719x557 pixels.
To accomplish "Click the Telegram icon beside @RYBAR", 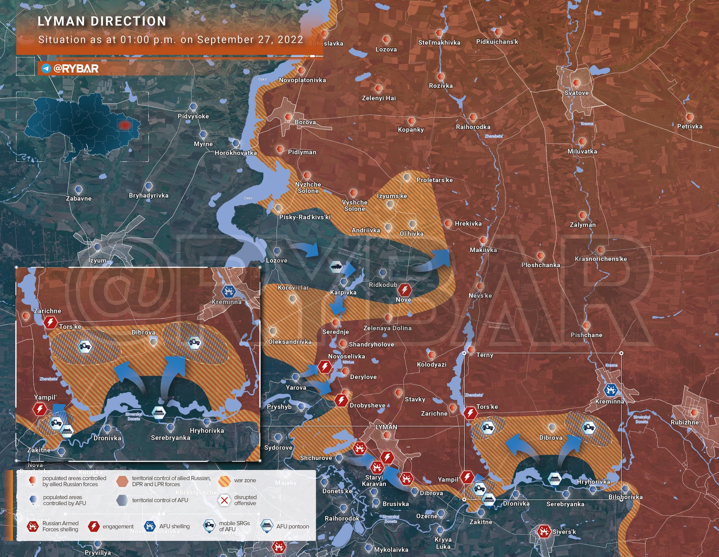I will pyautogui.click(x=46, y=68).
